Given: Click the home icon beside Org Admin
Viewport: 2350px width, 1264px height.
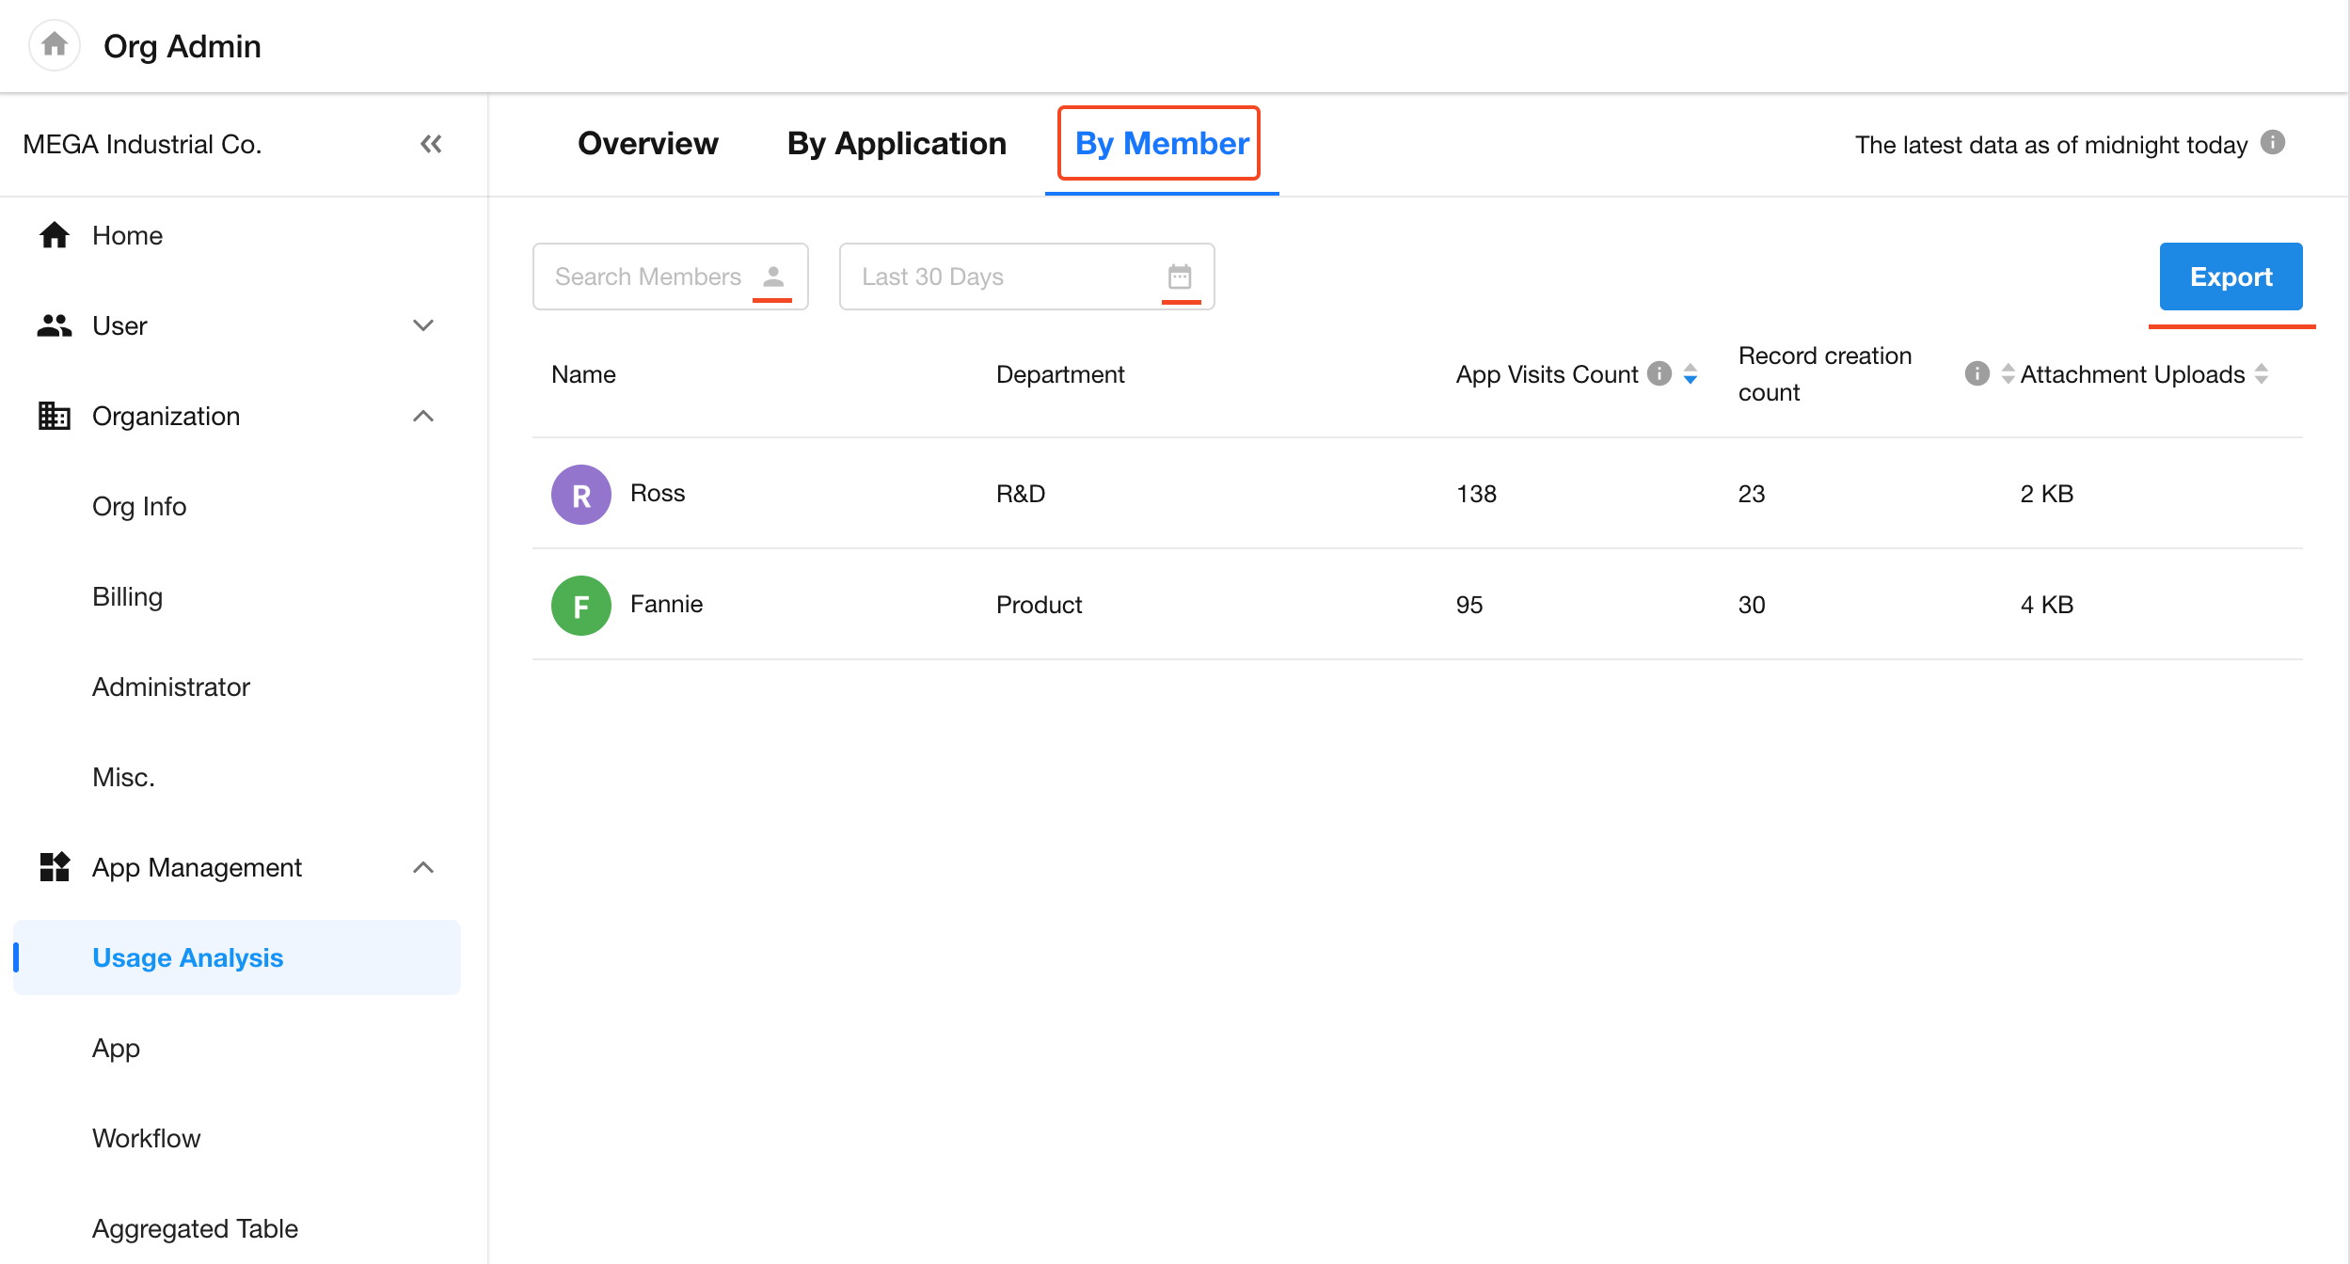Looking at the screenshot, I should pos(55,44).
